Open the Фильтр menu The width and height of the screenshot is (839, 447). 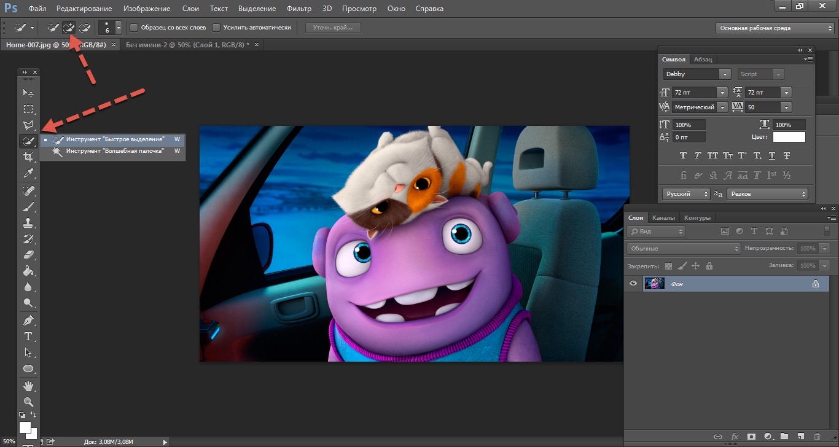point(298,9)
